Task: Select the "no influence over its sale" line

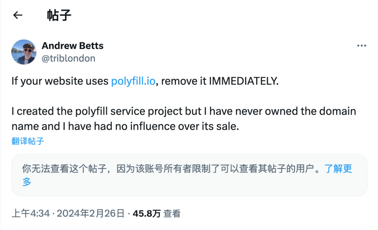Action: 177,127
